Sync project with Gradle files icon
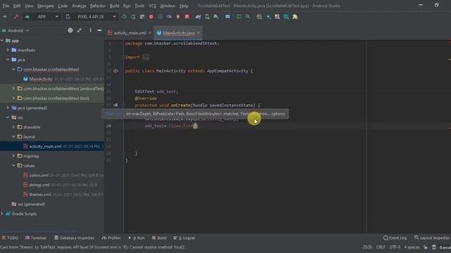451x253 pixels. (198, 17)
